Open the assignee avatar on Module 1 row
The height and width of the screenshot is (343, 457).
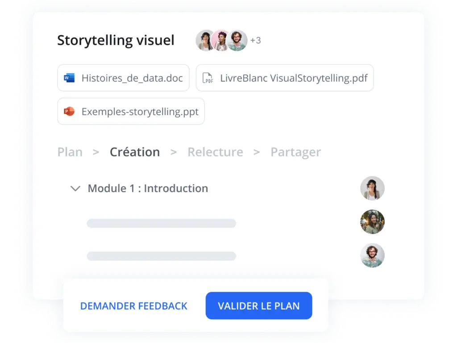(x=372, y=188)
